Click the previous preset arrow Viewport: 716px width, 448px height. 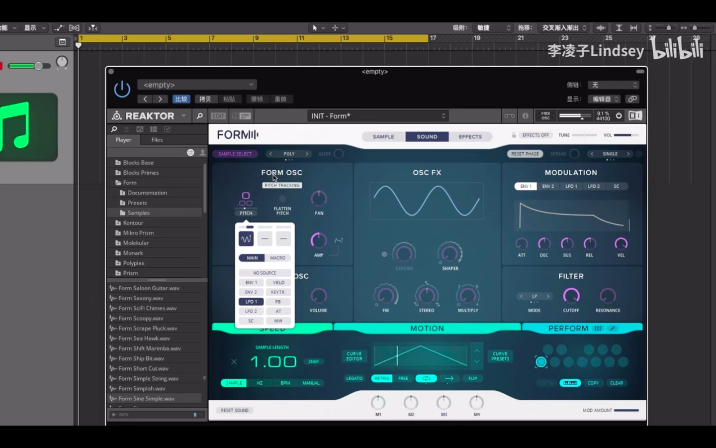pyautogui.click(x=145, y=99)
